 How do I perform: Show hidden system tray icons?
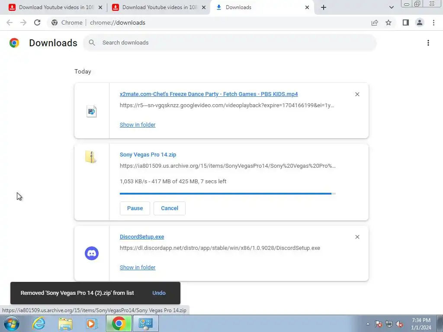tap(368, 324)
